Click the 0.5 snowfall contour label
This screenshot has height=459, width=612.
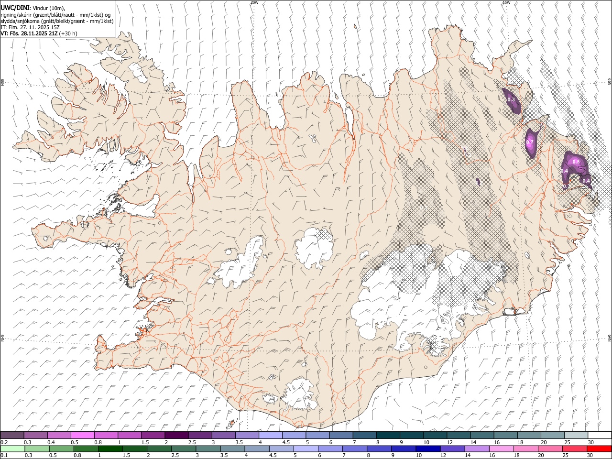pos(576,162)
